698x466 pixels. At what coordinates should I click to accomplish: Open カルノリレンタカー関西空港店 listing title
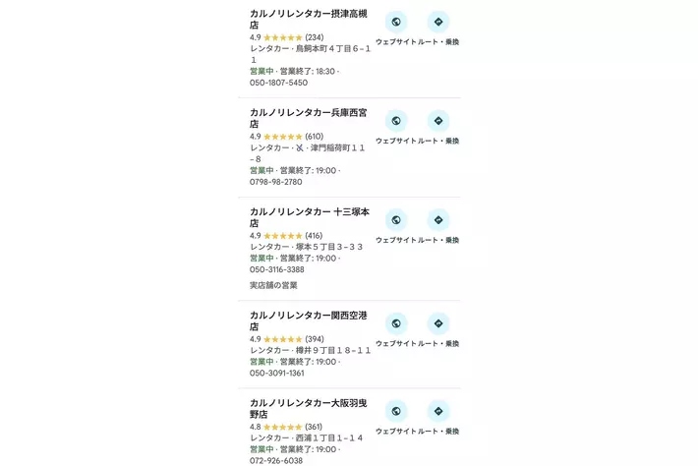(308, 320)
